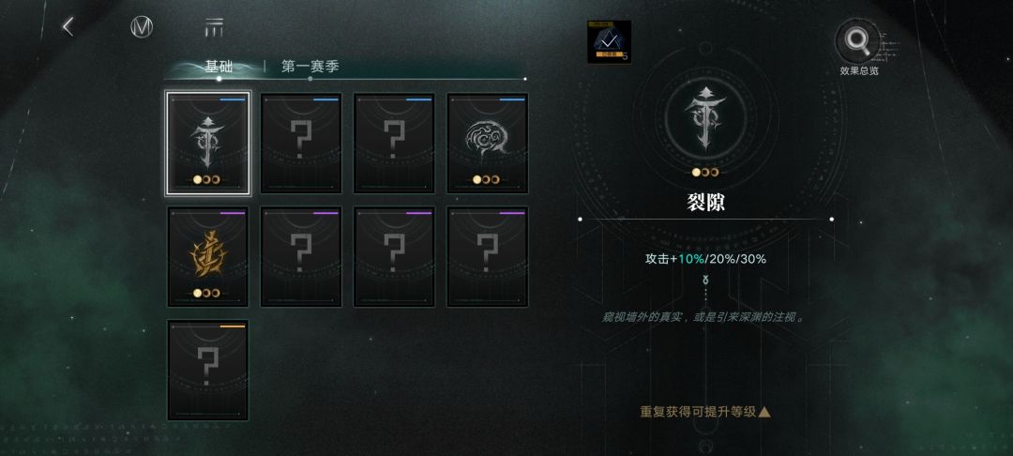
Task: Open the 效果总览 magnifier icon
Action: click(x=858, y=41)
